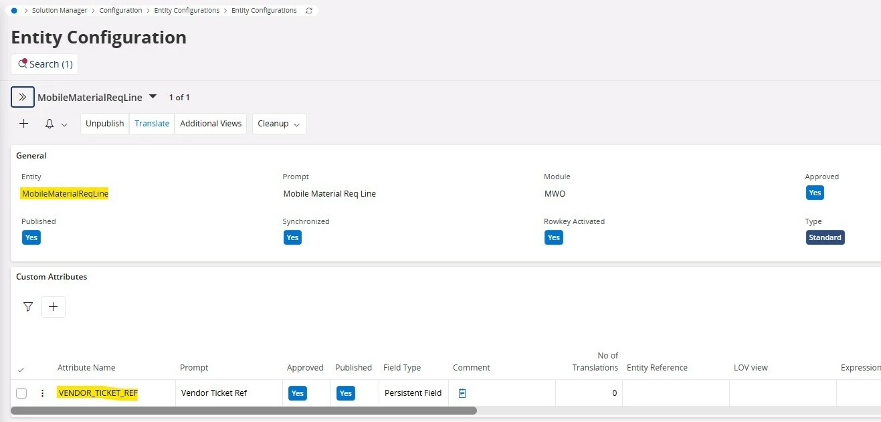Click the VENDOR_TICKET_REF attribute name cell
This screenshot has height=422, width=881.
coord(98,393)
